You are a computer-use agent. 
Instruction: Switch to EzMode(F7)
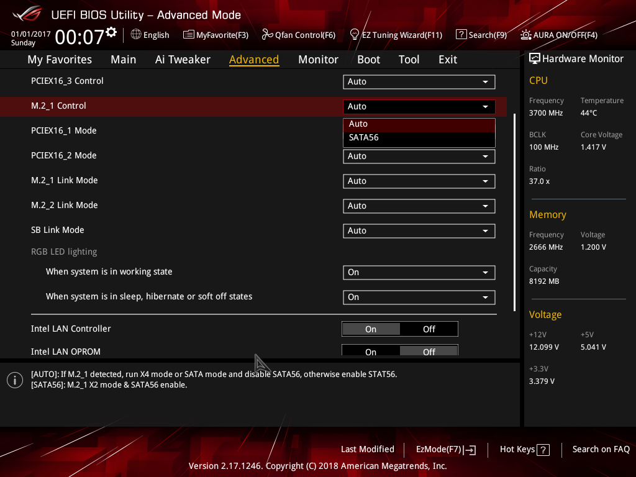446,450
